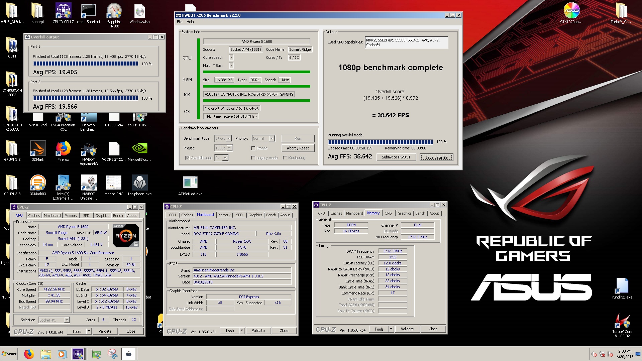Screen dimensions: 642x361
Task: Open the Start menu
Action: pyautogui.click(x=9, y=354)
